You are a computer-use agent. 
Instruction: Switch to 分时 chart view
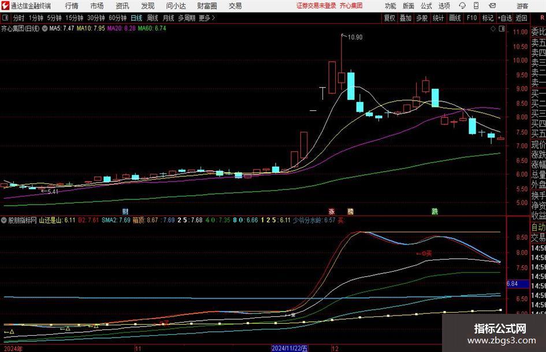(x=18, y=18)
